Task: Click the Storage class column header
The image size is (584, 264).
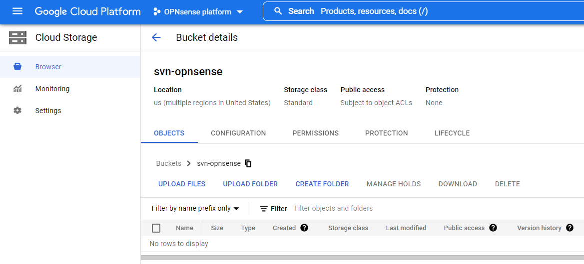Action: pos(348,228)
